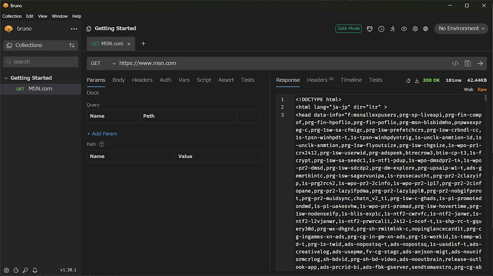Click the URL field with https://www.msn.com

283,64
